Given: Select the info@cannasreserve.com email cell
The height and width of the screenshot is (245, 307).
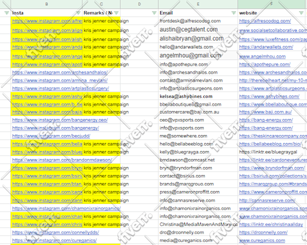Looking at the screenshot, I should click(x=198, y=201).
